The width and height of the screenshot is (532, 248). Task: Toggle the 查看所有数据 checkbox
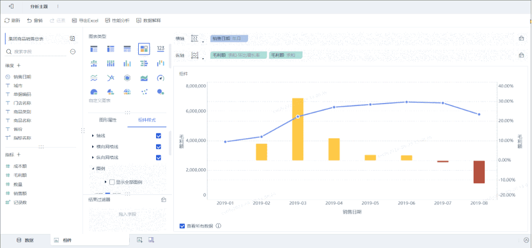[182, 226]
